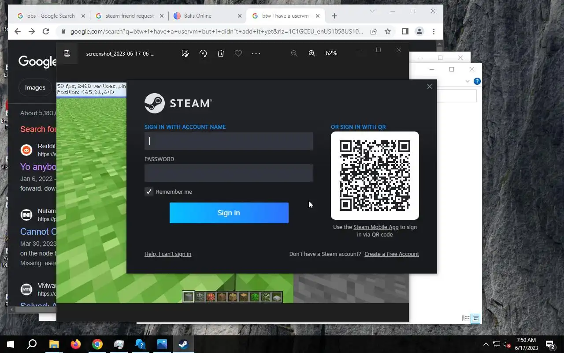Zoom out in the Photos viewer
Screen dimensions: 564x353
coord(294,53)
